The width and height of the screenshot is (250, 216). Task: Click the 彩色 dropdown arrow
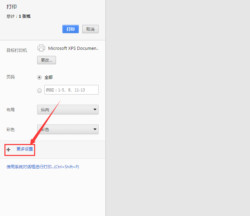[x=94, y=129]
